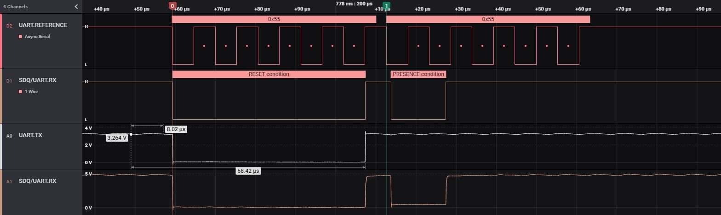Select the A1 analog channel identifier

[9, 182]
